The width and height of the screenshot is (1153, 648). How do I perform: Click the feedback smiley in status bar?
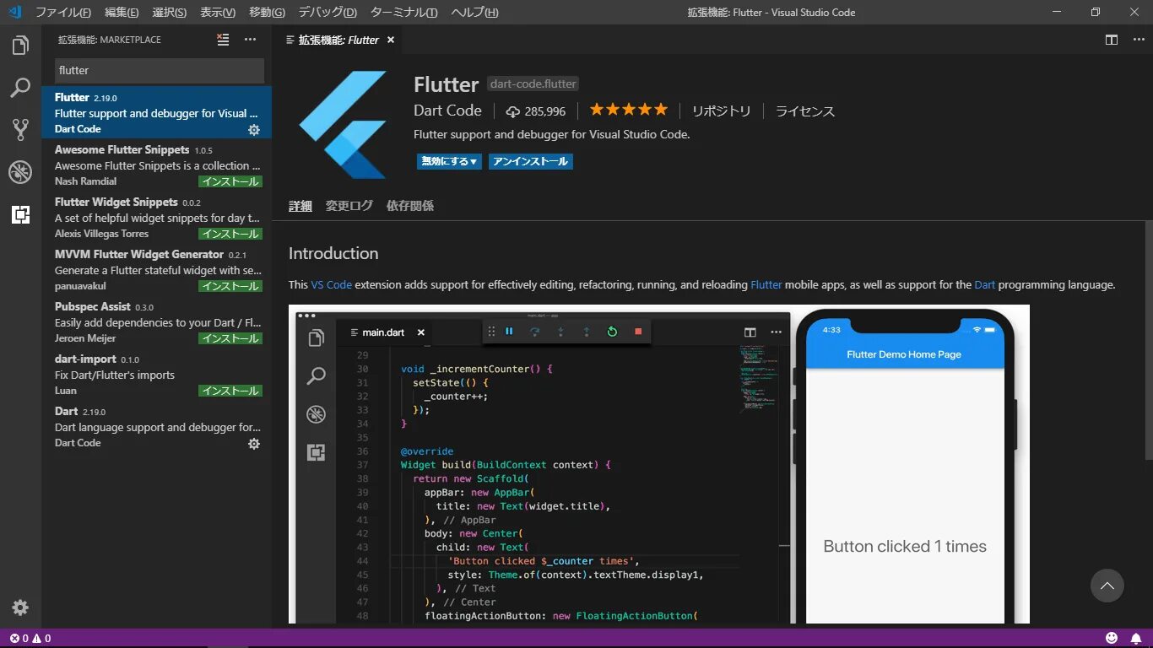click(x=1112, y=639)
